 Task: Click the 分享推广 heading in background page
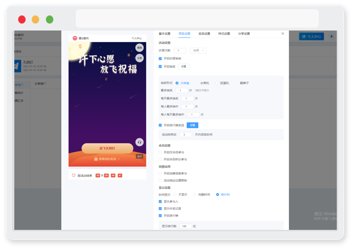tap(40, 84)
